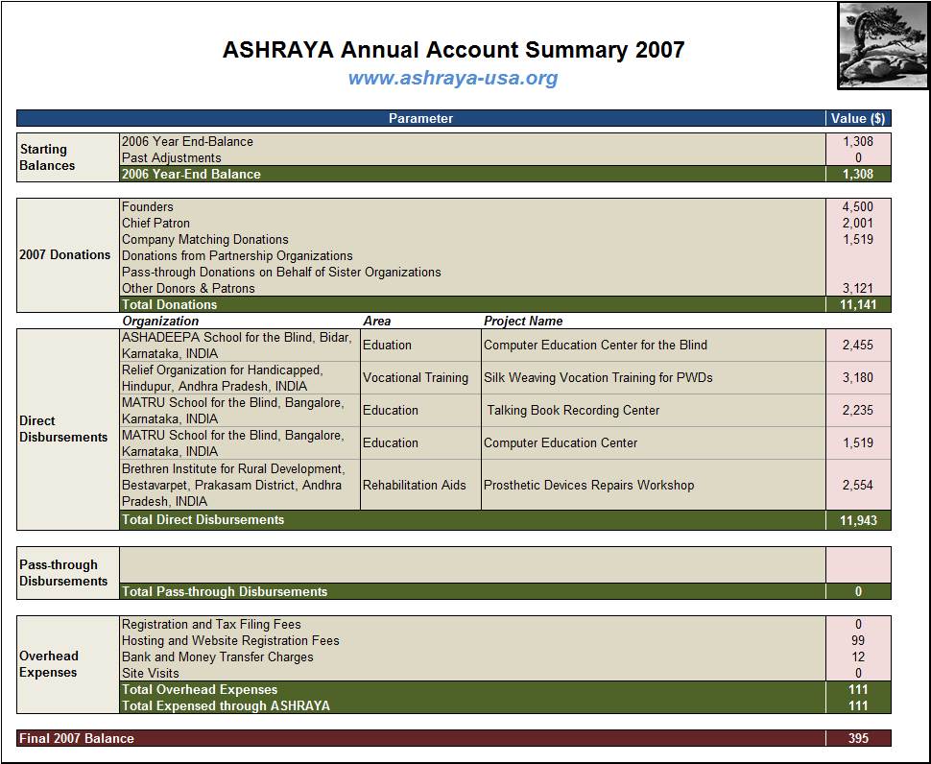
Task: Select 'Bank and Money Transfer Charges' label
Action: 217,657
